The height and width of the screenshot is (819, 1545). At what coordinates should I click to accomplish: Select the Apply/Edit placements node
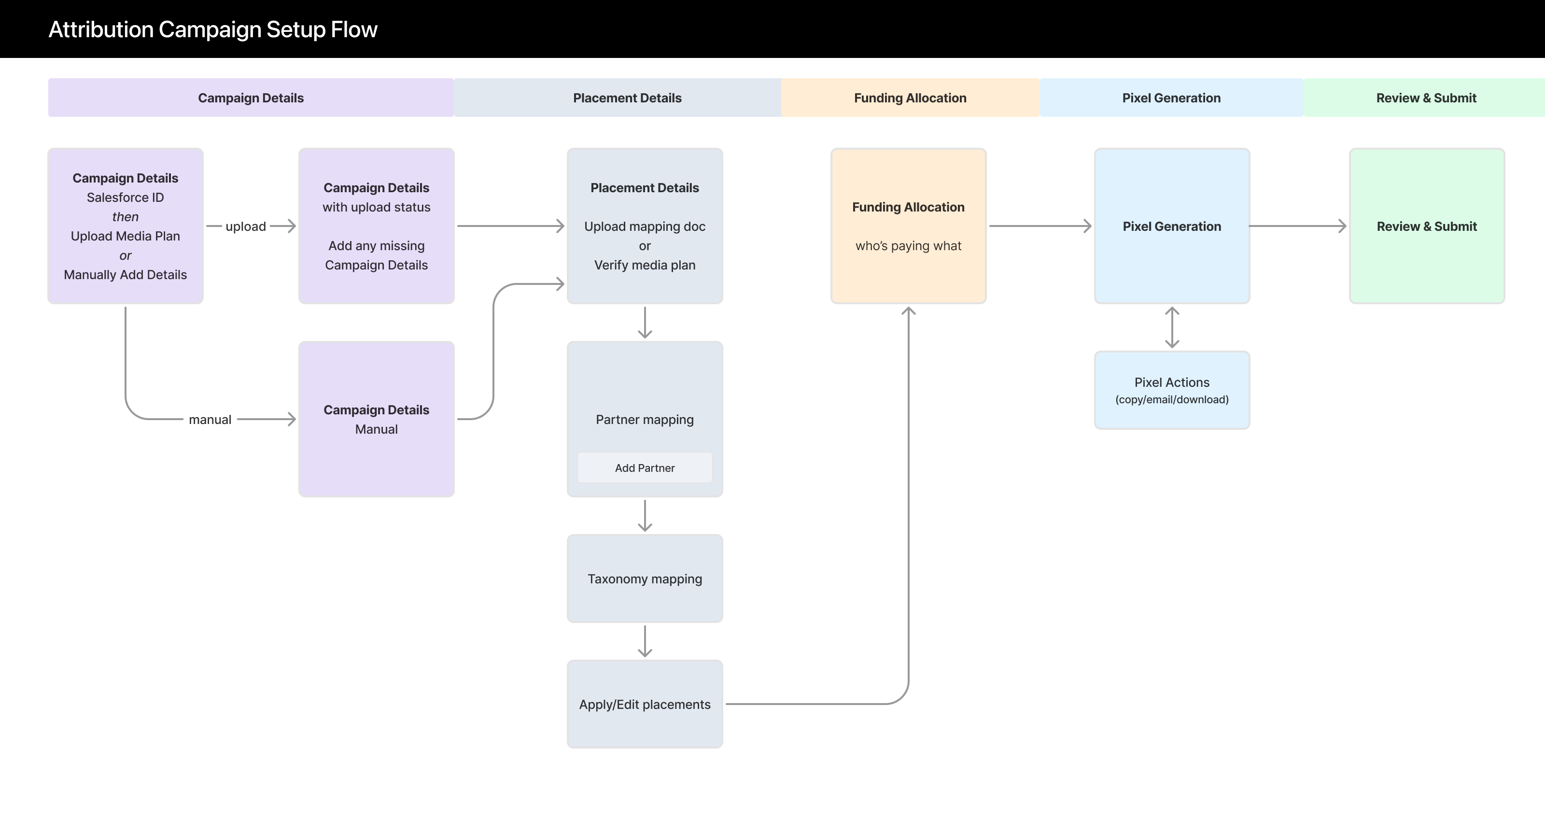645,704
